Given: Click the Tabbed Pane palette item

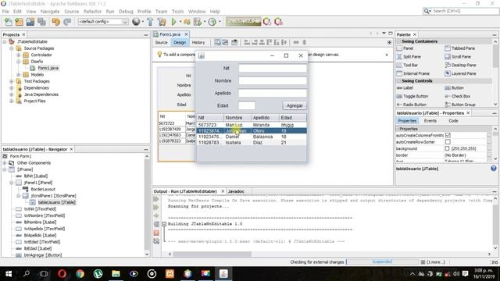Looking at the screenshot, I should (463, 48).
